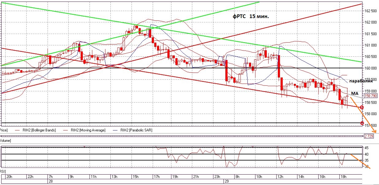
Task: Click the 8h time axis label
Action: tap(238, 177)
